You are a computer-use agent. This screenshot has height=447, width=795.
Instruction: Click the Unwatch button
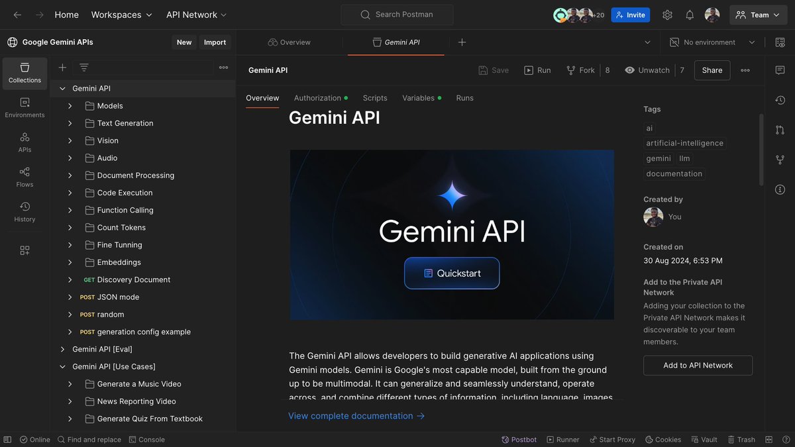[647, 70]
